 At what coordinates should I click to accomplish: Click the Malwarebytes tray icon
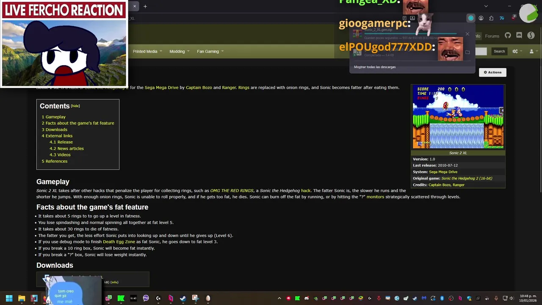(424, 298)
